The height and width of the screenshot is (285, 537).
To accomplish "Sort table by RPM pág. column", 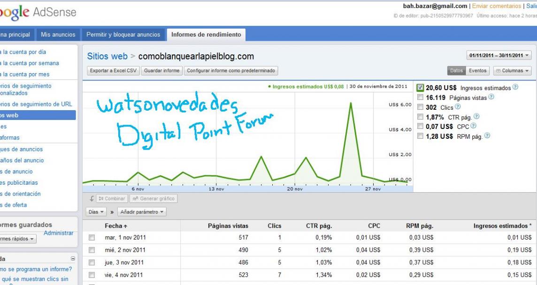I will (420, 226).
